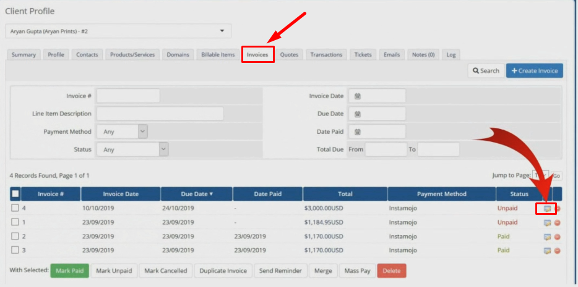Delete invoice 4 using red icon
Viewport: 578px width, 287px height.
pos(558,209)
